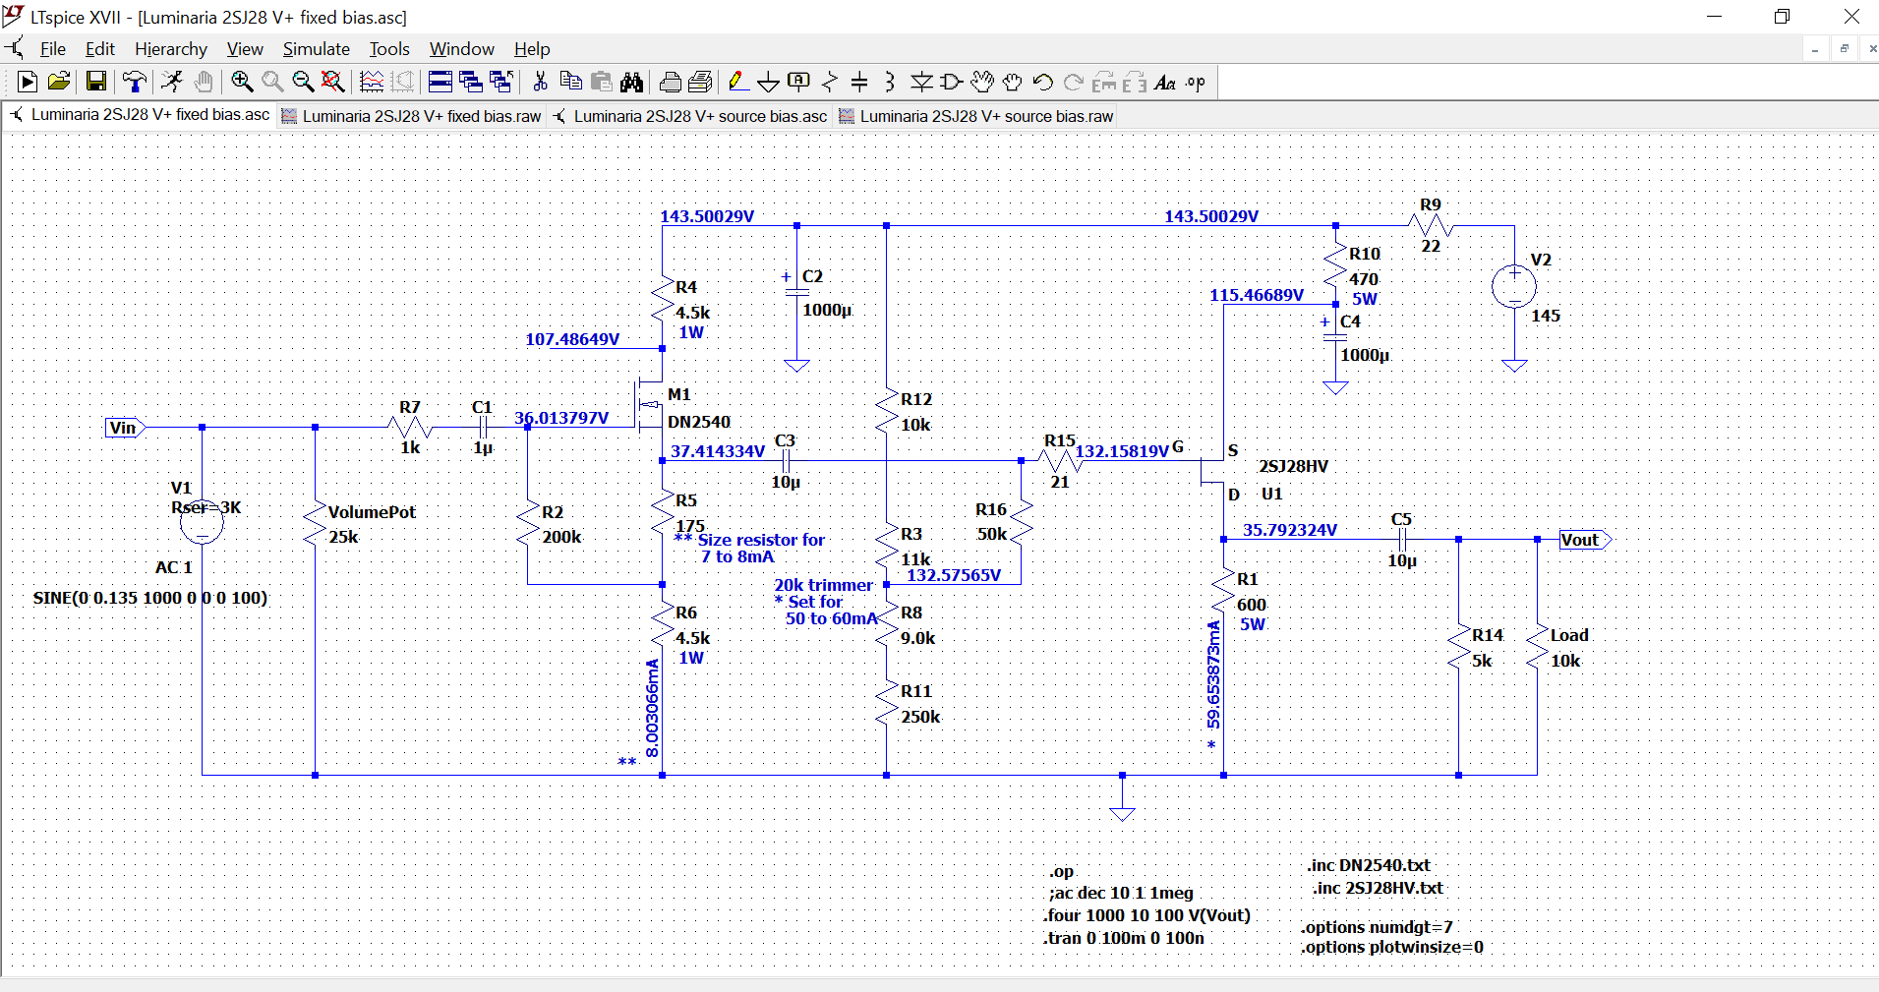
Task: Restore the inner schematic child window
Action: [1845, 49]
